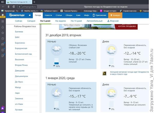Viewport: 154px width, 113px height.
Task: Click the orange Конкурс button
Action: point(115,15)
